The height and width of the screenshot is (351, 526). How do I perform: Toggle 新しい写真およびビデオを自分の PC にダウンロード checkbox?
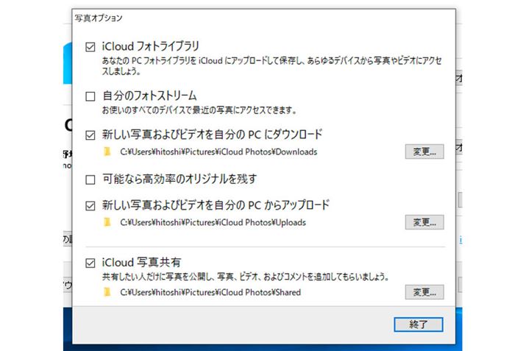click(90, 135)
